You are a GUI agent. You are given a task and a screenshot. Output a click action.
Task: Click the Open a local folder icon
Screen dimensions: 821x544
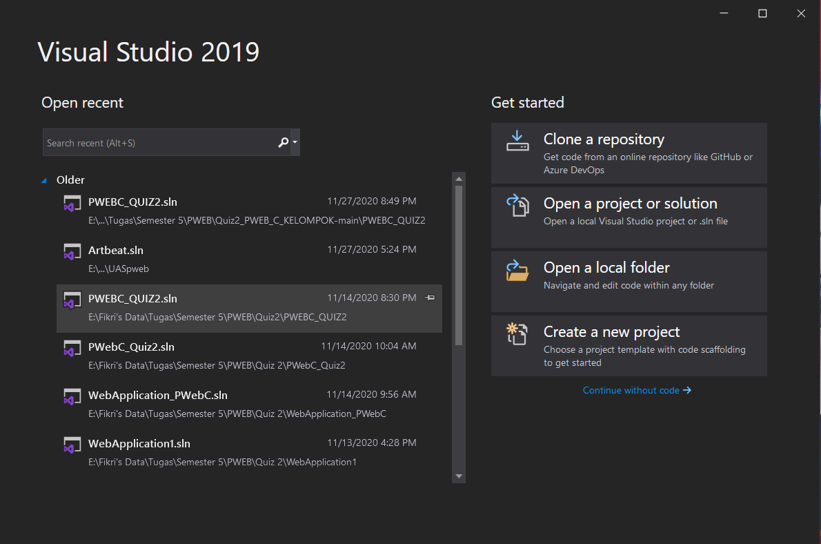(x=517, y=271)
